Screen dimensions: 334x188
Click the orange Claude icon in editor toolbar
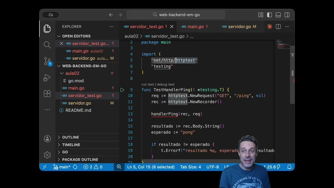coord(270,27)
